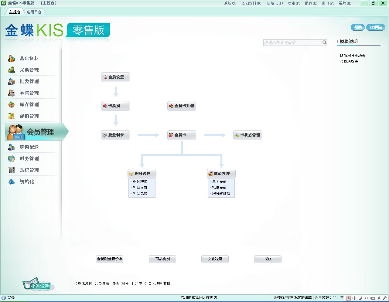Open 积分转储值 sub-item
The width and height of the screenshot is (389, 302).
pos(221,194)
